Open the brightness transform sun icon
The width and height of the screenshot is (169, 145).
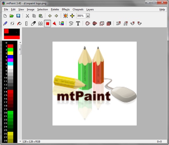(66, 16)
